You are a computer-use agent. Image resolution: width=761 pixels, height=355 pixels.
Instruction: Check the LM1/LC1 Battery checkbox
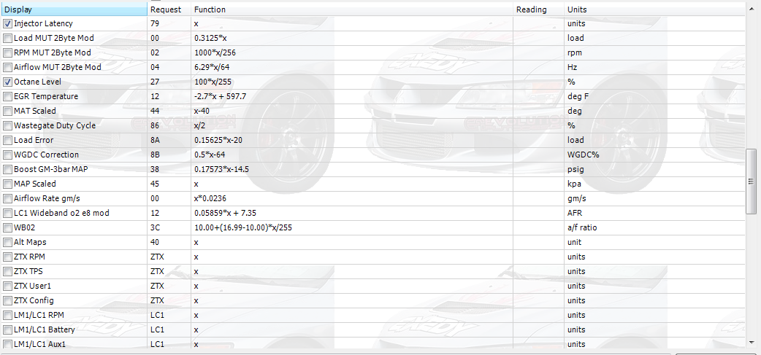click(x=8, y=330)
